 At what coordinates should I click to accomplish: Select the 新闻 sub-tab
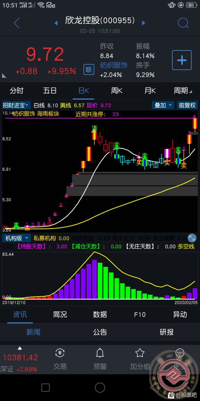click(x=33, y=332)
